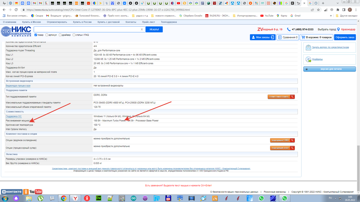
Task: Click the share page icon in address bar
Action: pos(312,10)
